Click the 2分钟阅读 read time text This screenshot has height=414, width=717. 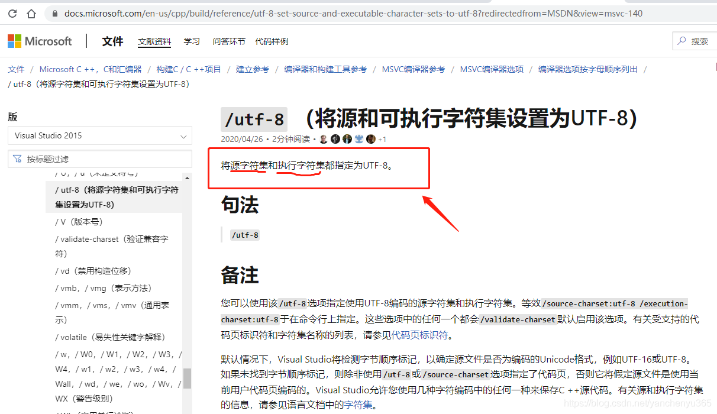coord(291,140)
